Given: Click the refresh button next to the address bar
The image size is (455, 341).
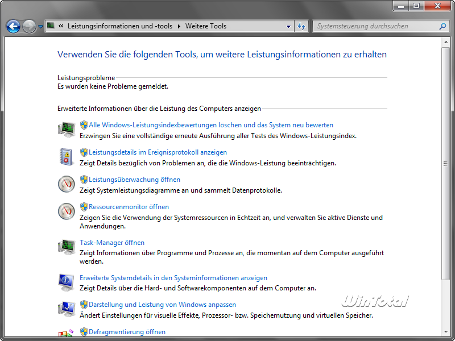Looking at the screenshot, I should tap(301, 26).
